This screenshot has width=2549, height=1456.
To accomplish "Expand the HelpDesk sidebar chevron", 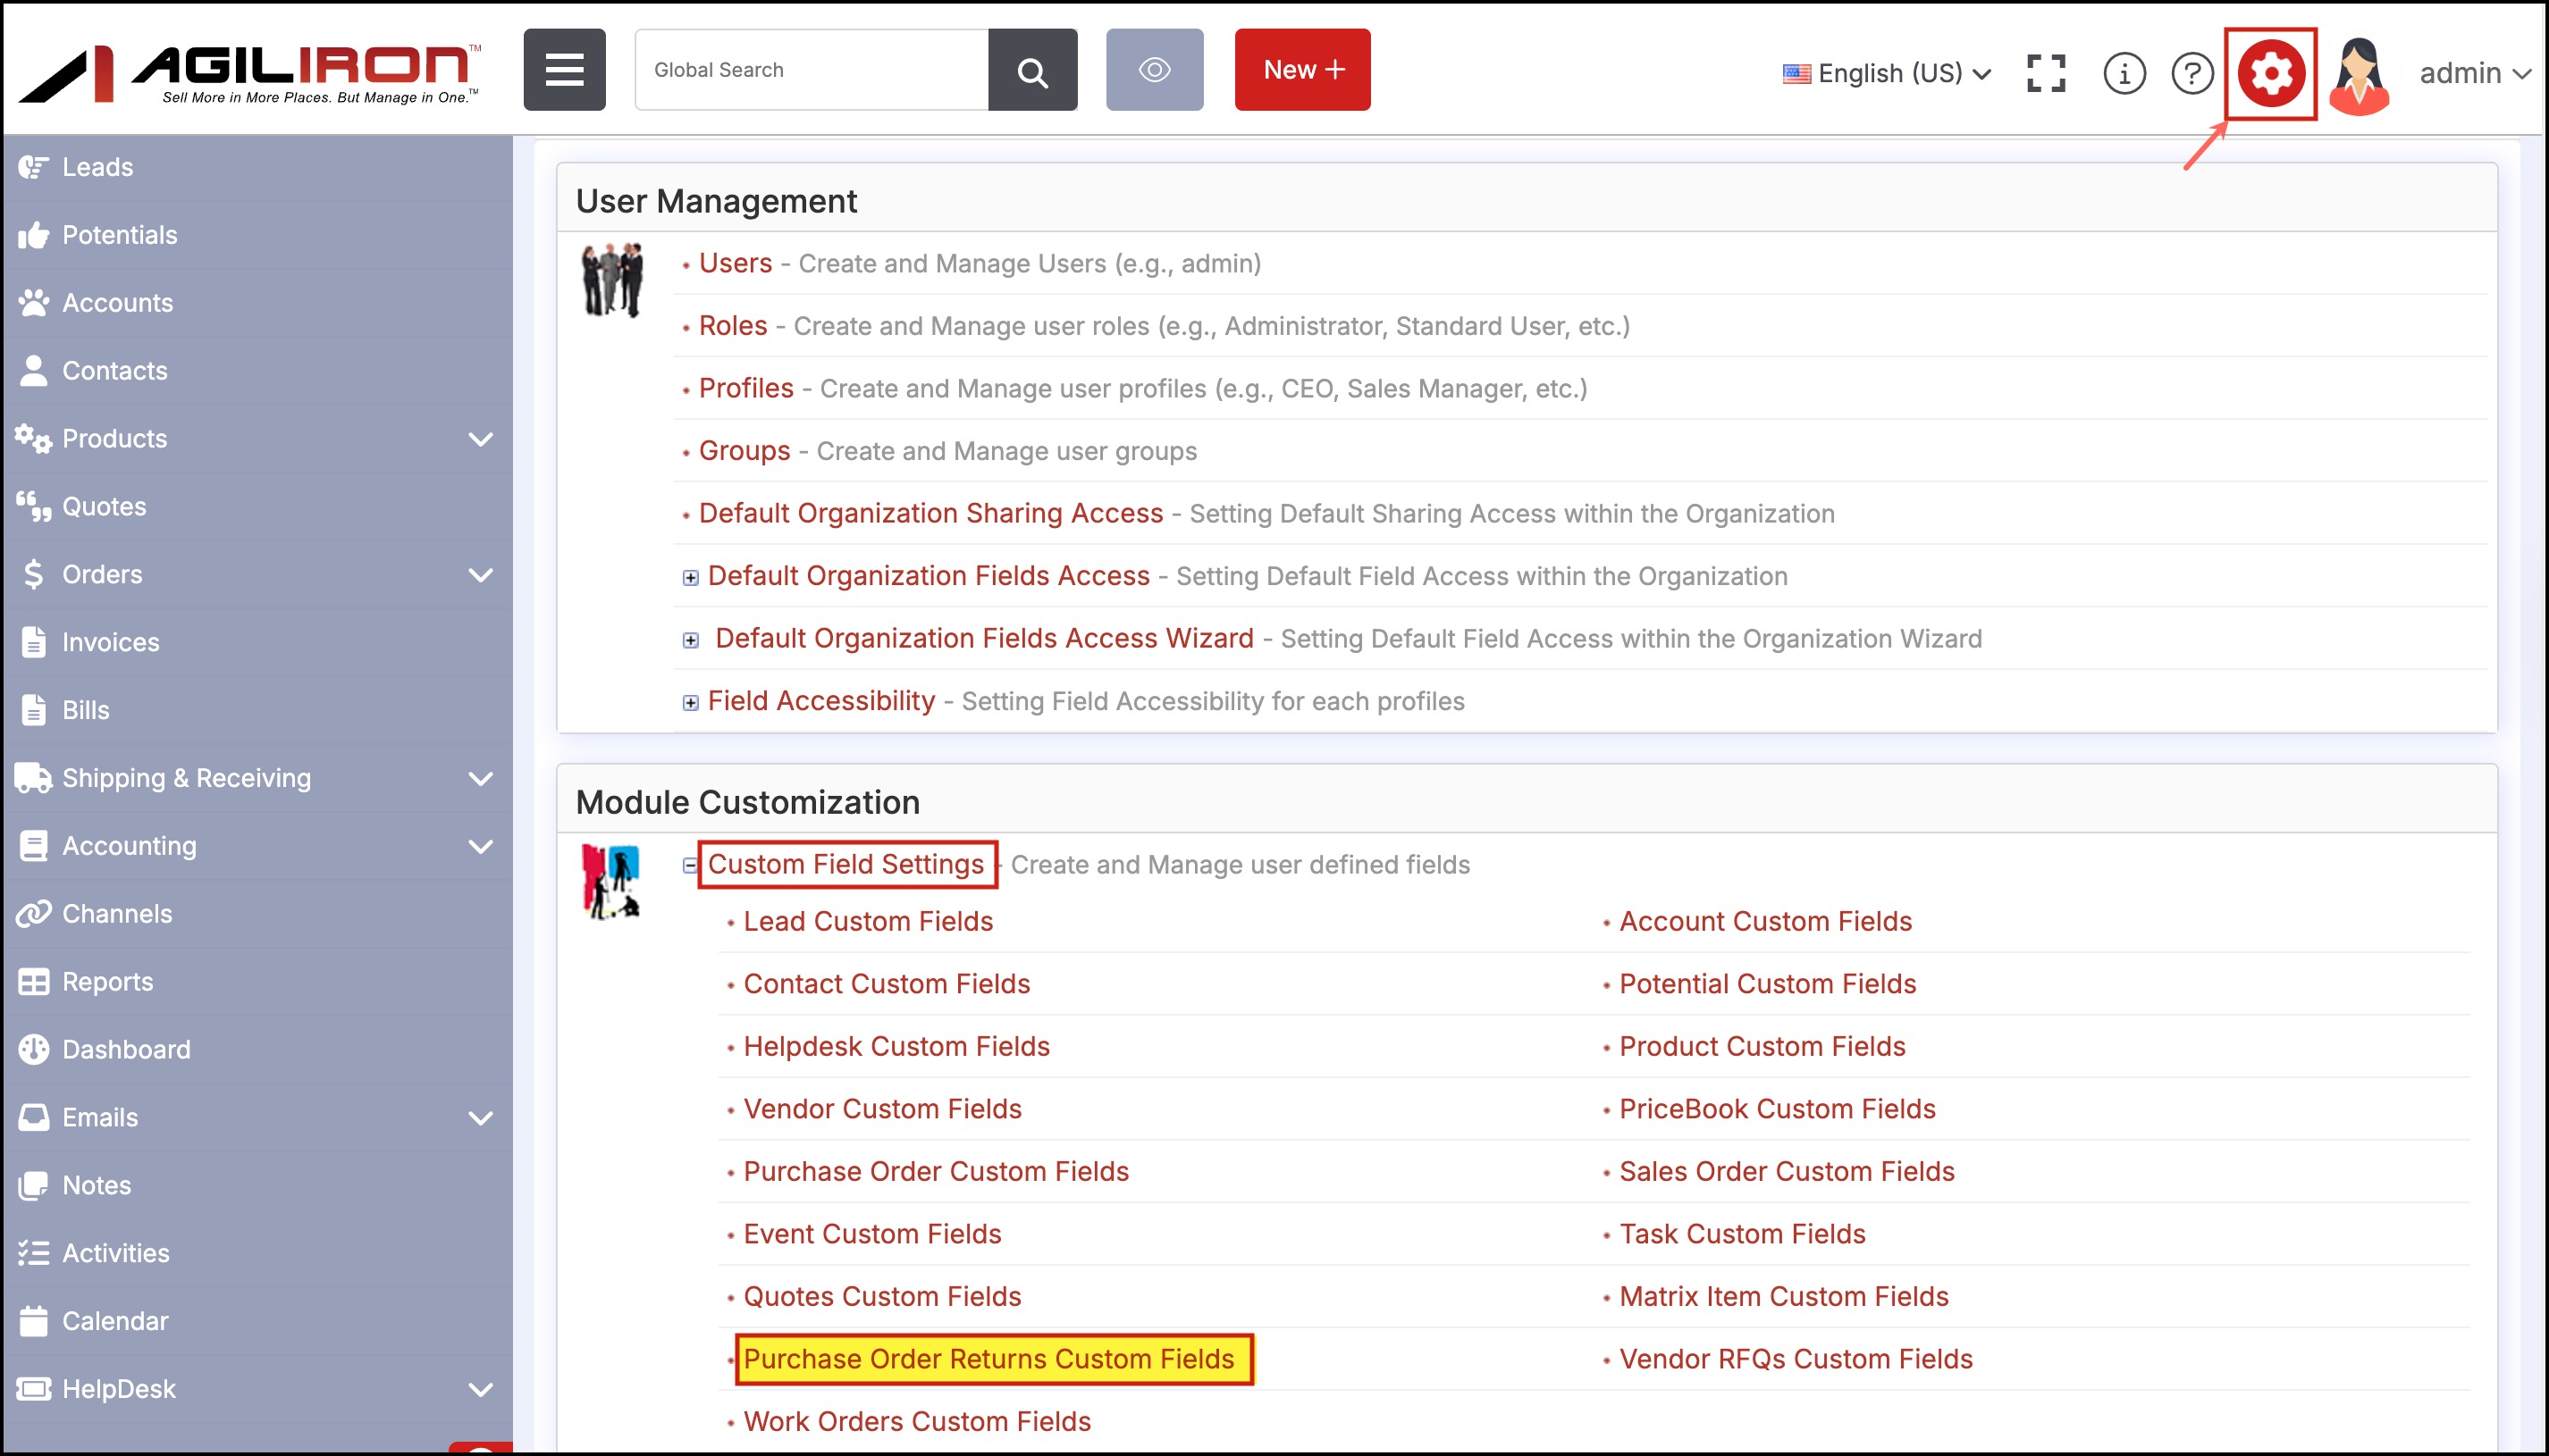I will [481, 1389].
